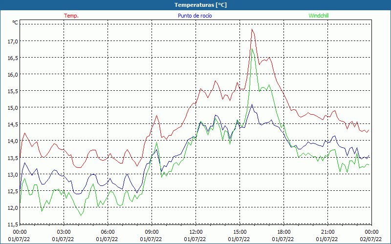Click the 11,5 y-axis value
Viewport: 391px width, 244px height.
click(x=13, y=224)
